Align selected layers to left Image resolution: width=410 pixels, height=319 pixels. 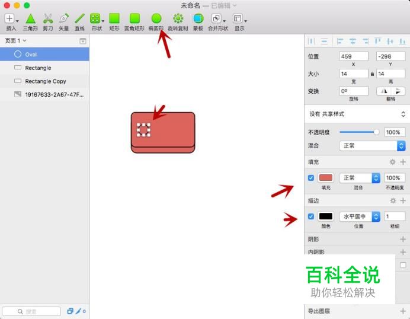[x=340, y=41]
